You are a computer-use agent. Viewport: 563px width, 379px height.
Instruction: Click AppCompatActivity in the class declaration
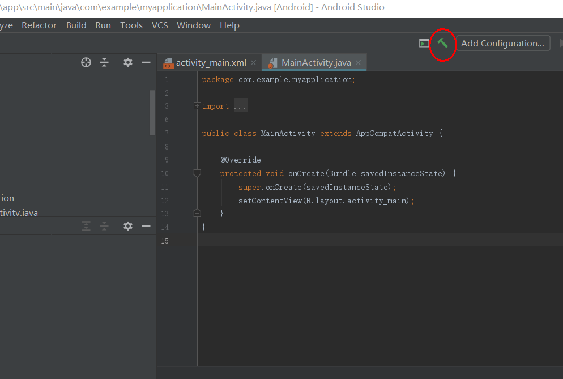395,133
